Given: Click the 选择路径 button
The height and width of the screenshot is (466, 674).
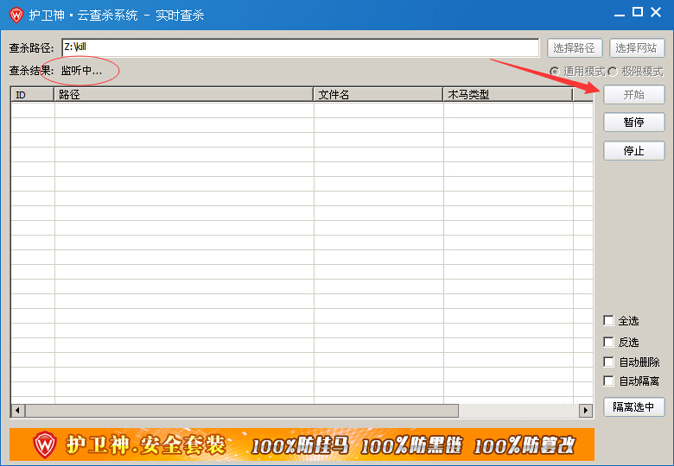Looking at the screenshot, I should [575, 47].
